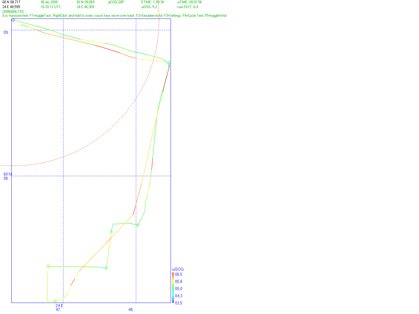This screenshot has width=419, height=314.
Task: Click the uiSOG: 5,2 readout
Action: click(x=149, y=7)
